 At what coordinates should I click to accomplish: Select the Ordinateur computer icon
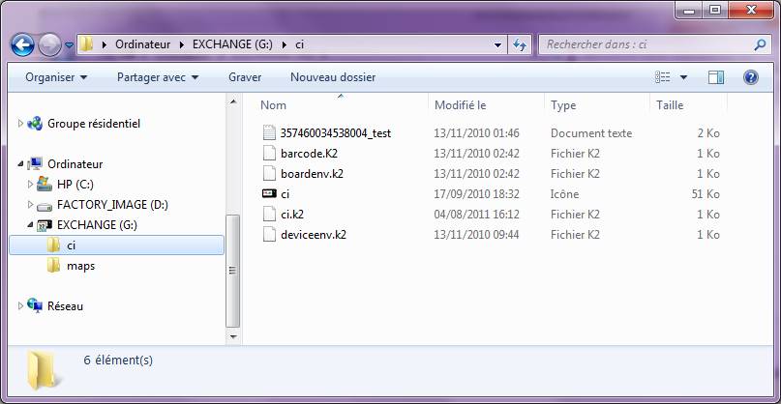(35, 163)
